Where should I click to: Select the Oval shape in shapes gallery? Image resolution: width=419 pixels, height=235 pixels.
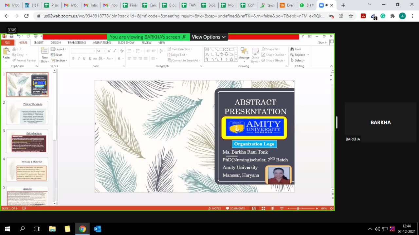point(227,50)
